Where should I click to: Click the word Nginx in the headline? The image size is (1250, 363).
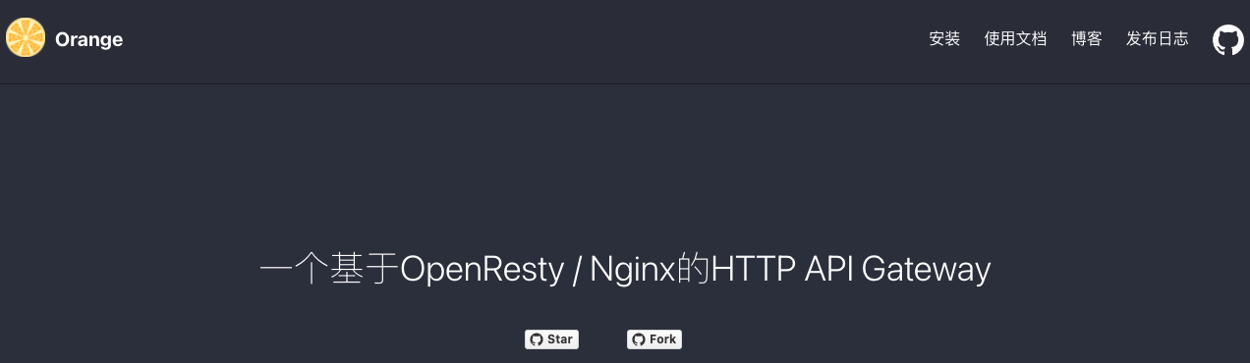633,270
